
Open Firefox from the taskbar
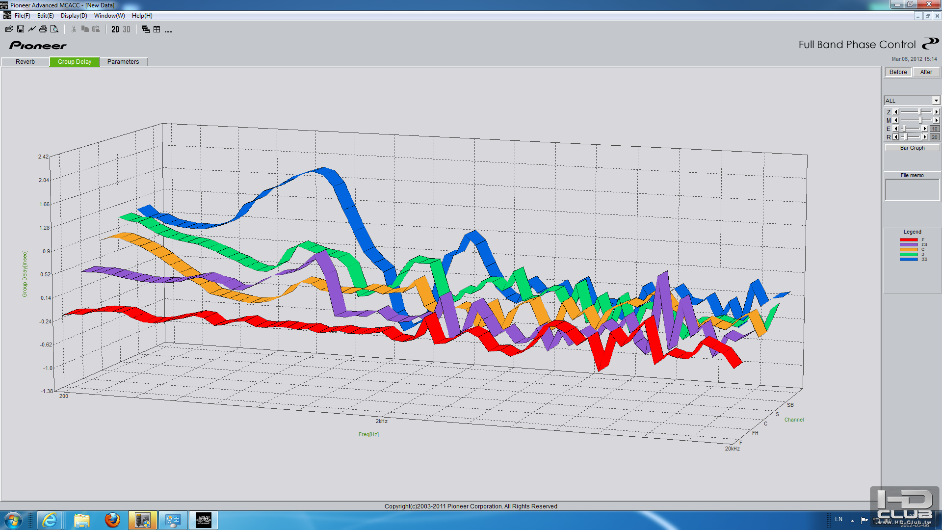pyautogui.click(x=112, y=520)
